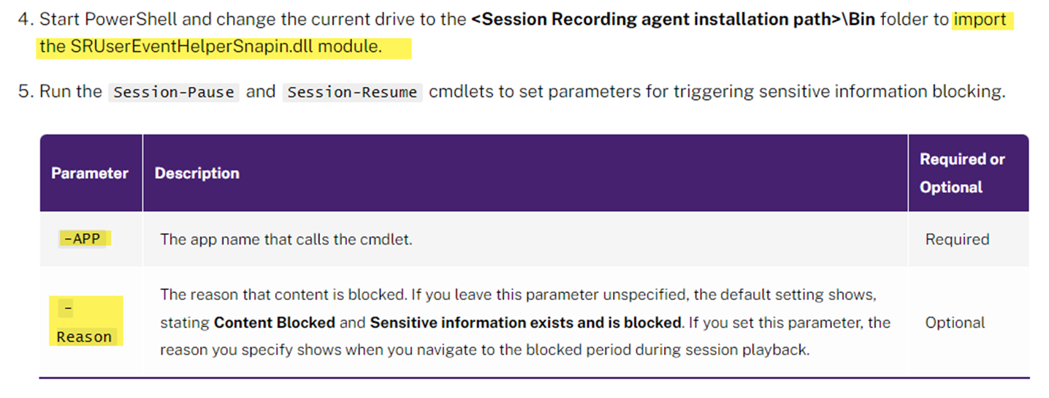Click bold Sensitive information exists and is blocked
Image resolution: width=1049 pixels, height=398 pixels.
point(525,323)
